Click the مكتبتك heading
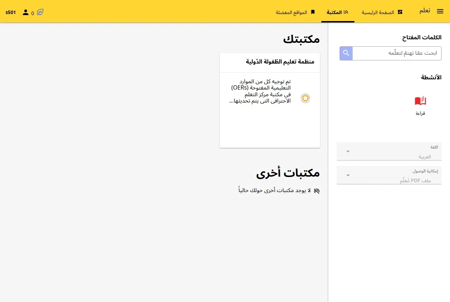Screen dimensions: 450x302 302,39
